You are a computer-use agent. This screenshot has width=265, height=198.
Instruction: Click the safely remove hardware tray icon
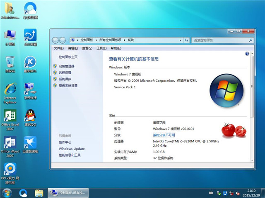[219, 193]
